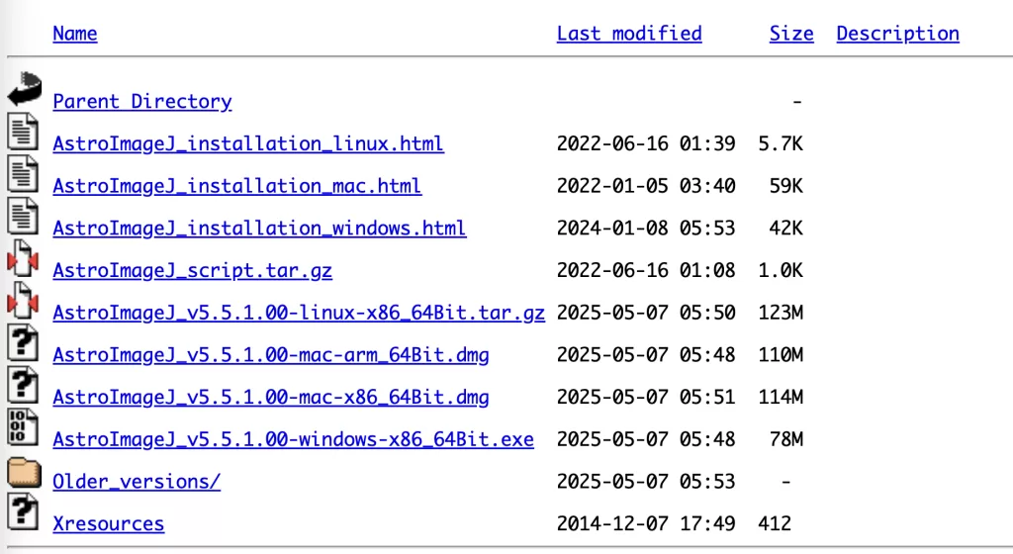Sort by the Description column header

[x=897, y=34]
